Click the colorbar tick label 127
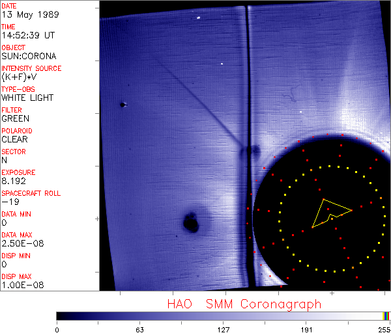The height and width of the screenshot is (333, 391). [223, 328]
